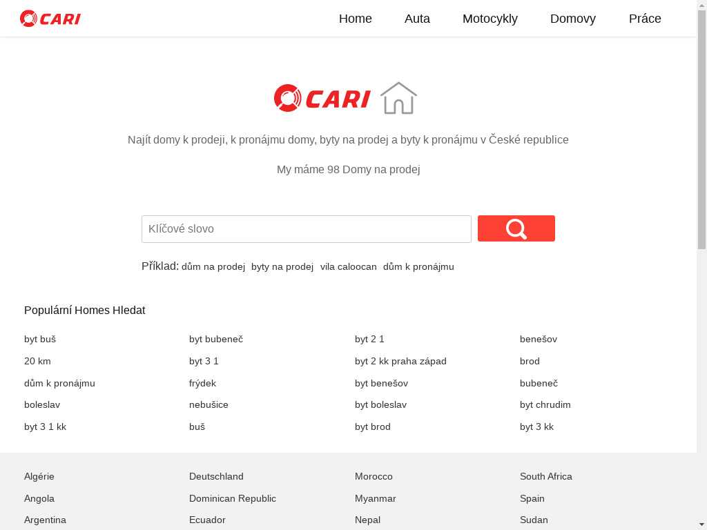Viewport: 707px width, 530px height.
Task: Go to the Auta section
Action: pyautogui.click(x=417, y=19)
